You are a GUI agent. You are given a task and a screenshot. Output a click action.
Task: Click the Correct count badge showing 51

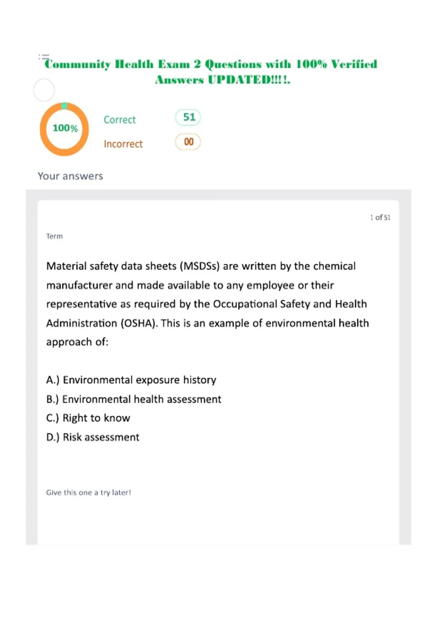[x=188, y=117]
